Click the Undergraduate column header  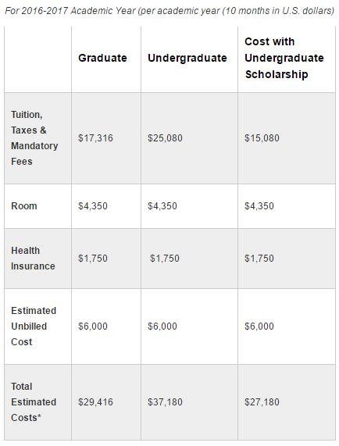click(x=187, y=58)
